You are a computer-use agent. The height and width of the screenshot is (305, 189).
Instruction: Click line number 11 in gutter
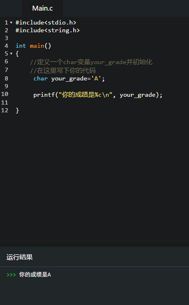pyautogui.click(x=4, y=102)
